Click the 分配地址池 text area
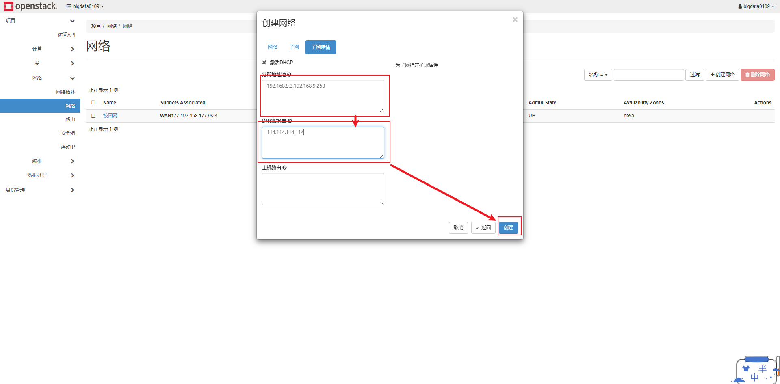This screenshot has width=780, height=384. (x=323, y=96)
